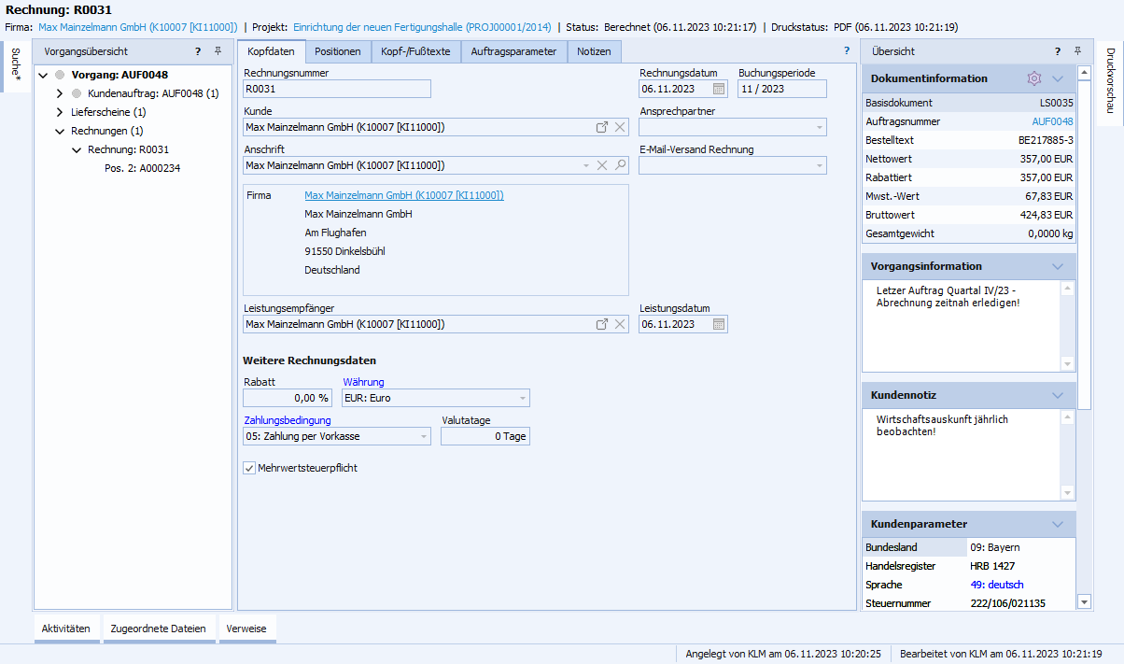The image size is (1124, 664).
Task: Click the search icon in Anschrift field
Action: pyautogui.click(x=620, y=165)
